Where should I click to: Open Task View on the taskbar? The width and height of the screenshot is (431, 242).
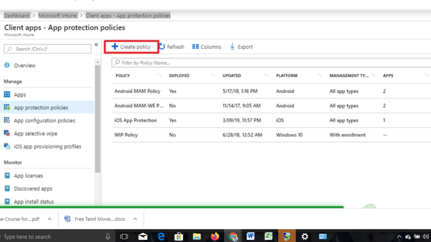pyautogui.click(x=124, y=237)
